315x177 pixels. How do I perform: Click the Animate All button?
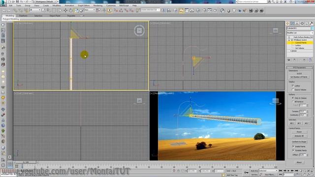coord(299,136)
